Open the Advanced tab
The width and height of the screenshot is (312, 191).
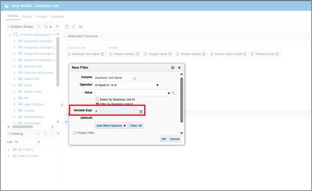tap(57, 16)
